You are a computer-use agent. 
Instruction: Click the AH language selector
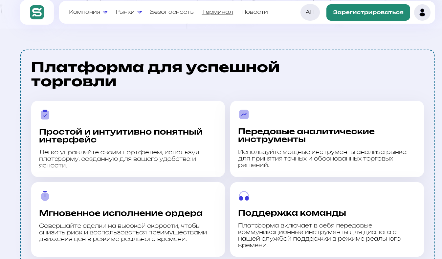[x=310, y=12]
